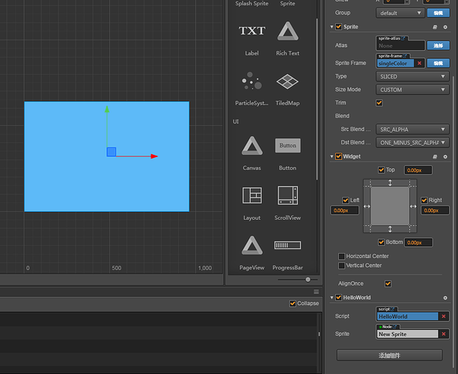Select the Label node icon
The image size is (458, 374).
tap(251, 31)
